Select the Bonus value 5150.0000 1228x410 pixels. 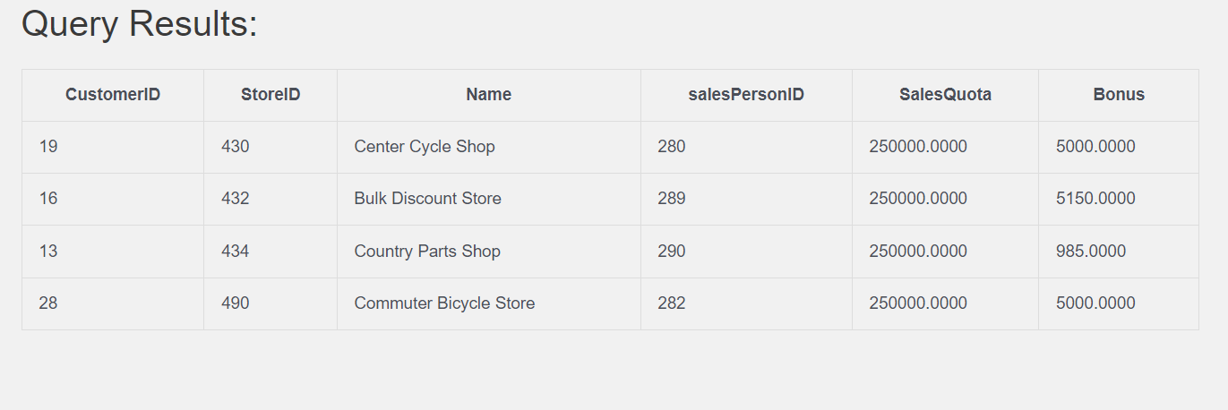1095,199
